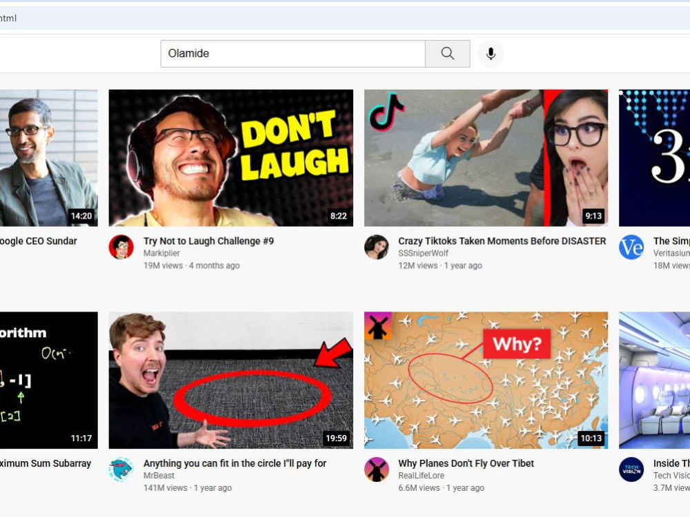
Task: Open title Anything you can fit in the circle
Action: [x=235, y=463]
